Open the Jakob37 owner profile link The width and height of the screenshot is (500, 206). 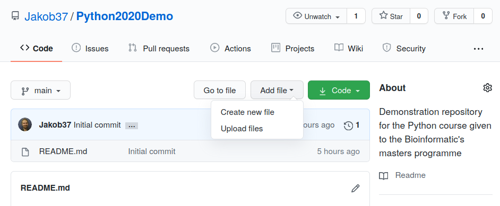46,16
